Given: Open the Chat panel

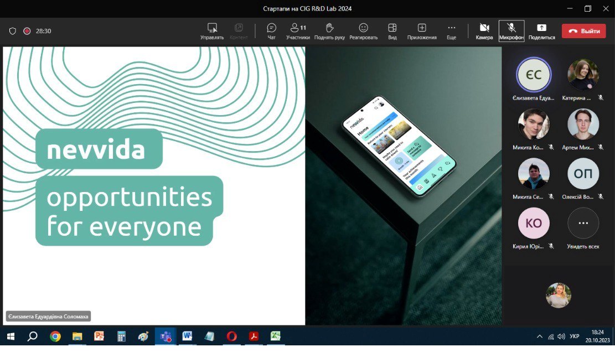Looking at the screenshot, I should pyautogui.click(x=271, y=31).
